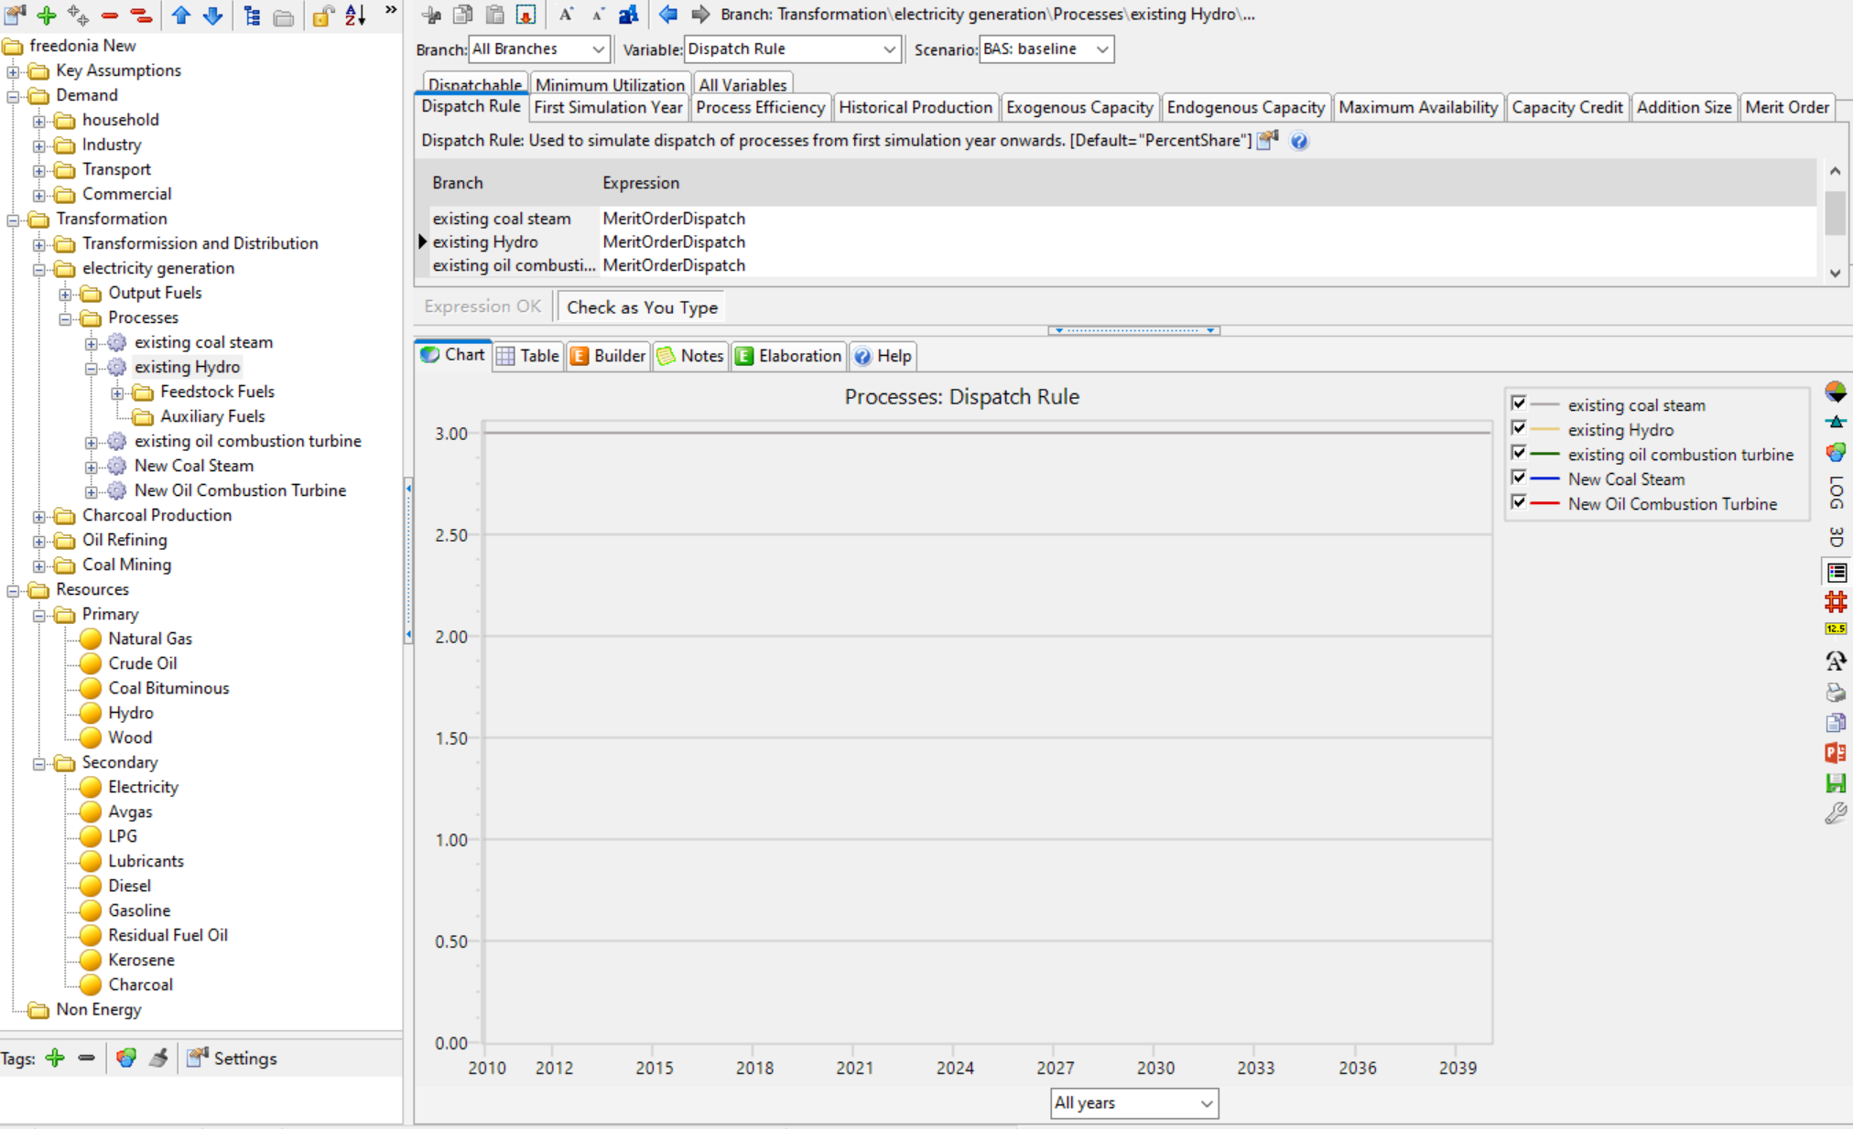Click the PowerPoint export icon
This screenshot has width=1853, height=1129.
click(1836, 752)
